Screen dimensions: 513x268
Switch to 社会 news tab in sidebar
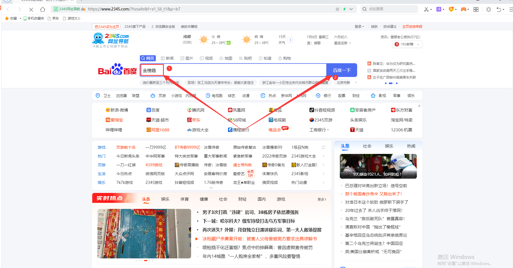point(367,146)
